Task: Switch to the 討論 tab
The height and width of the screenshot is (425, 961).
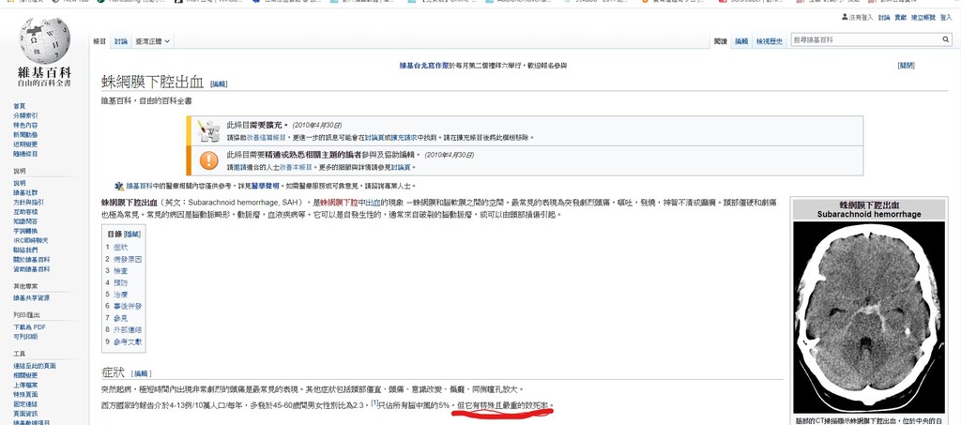Action: (121, 41)
